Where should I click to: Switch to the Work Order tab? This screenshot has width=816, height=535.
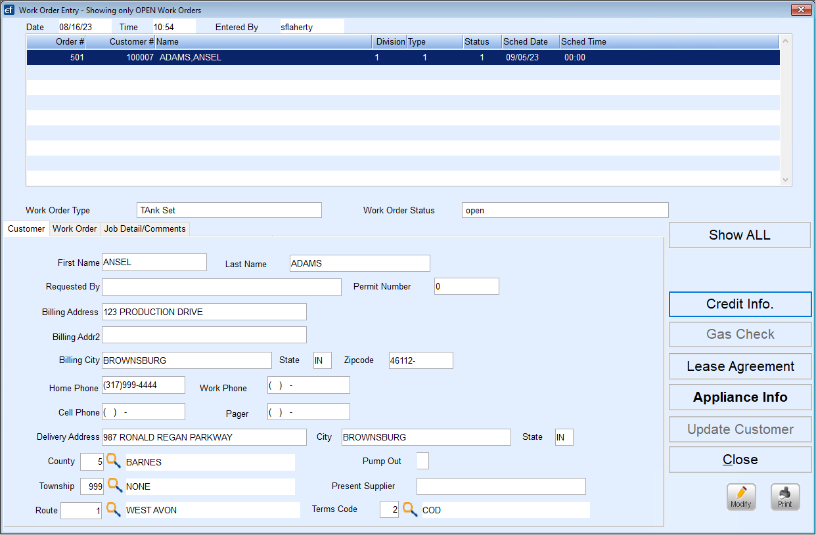click(x=75, y=229)
